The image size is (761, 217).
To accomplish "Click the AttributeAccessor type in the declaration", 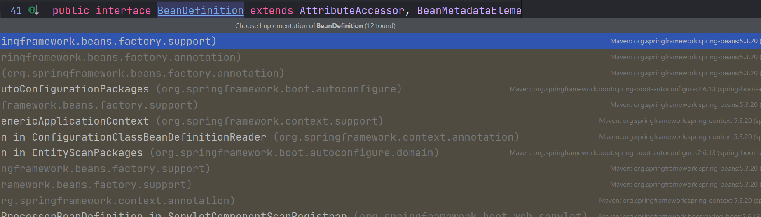I will point(352,10).
